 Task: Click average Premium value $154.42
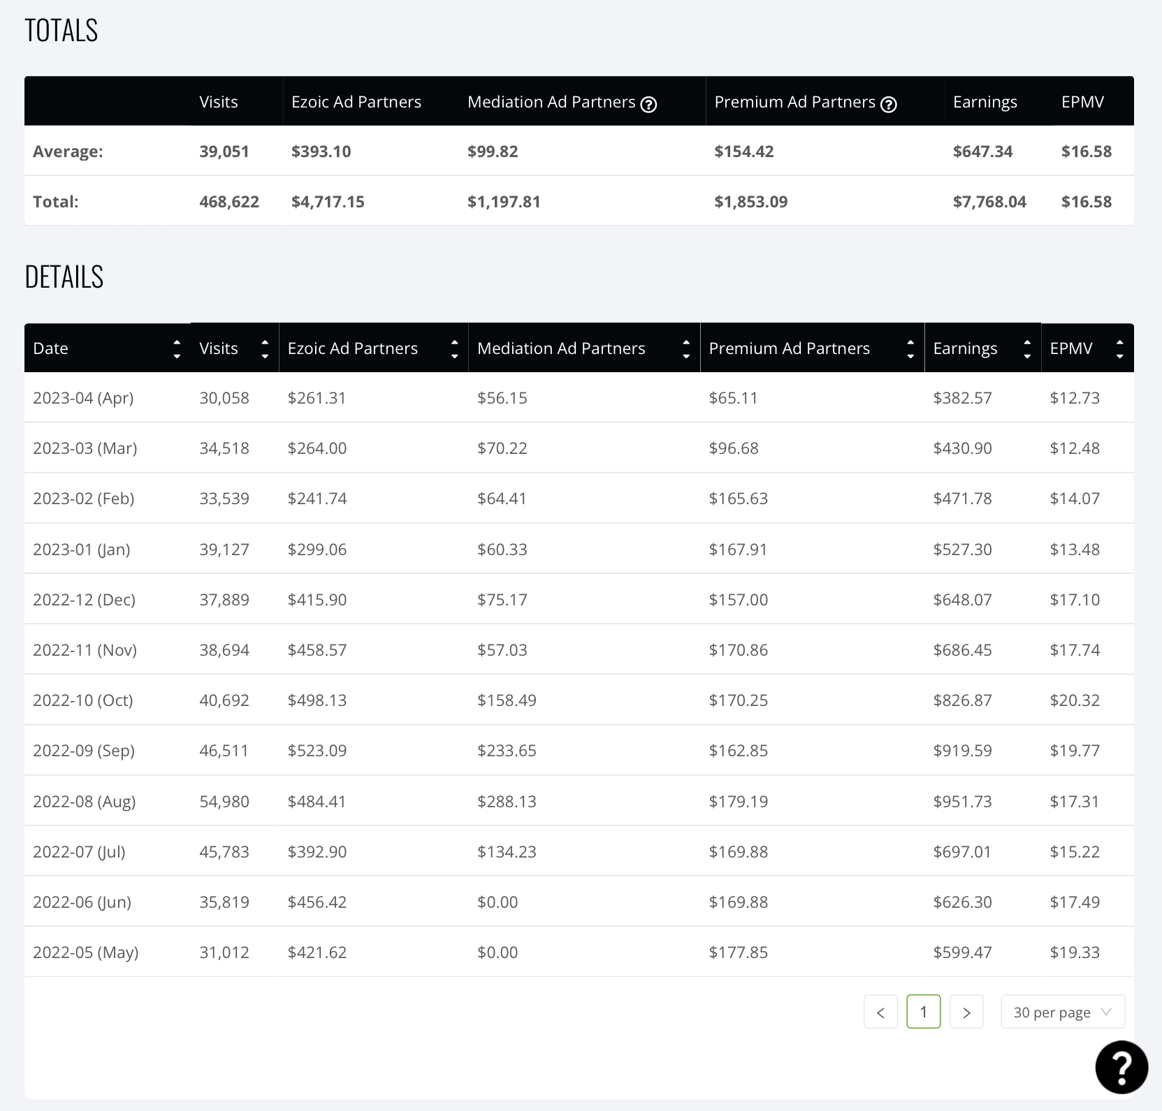[x=743, y=152]
